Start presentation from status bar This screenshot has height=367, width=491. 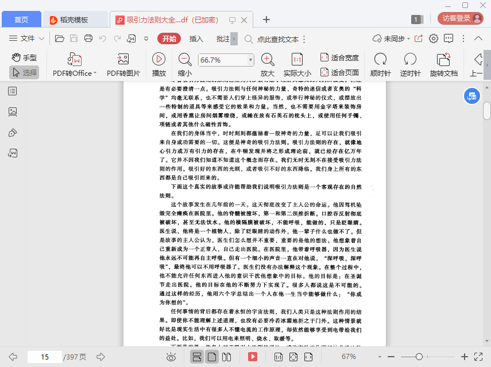coord(252,357)
